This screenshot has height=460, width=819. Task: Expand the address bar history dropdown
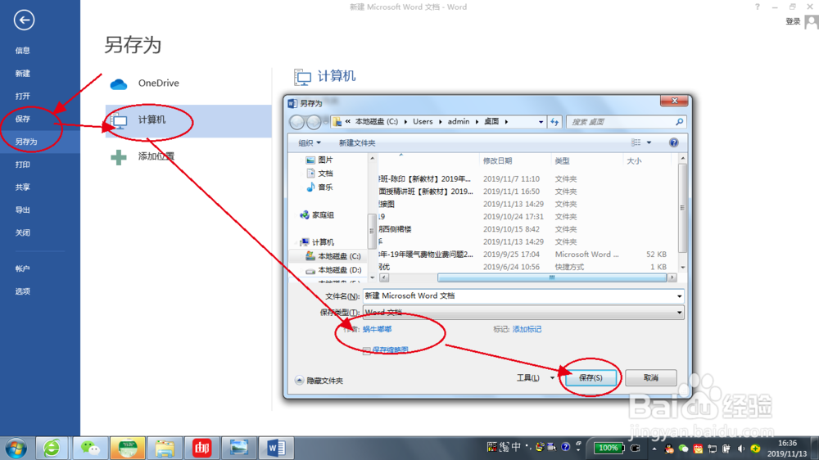541,122
